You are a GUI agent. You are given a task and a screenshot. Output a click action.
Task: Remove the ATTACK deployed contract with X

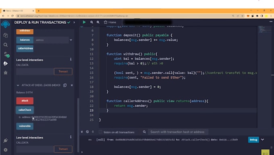click(72, 85)
